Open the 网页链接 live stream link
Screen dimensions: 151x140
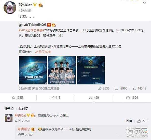point(43,52)
